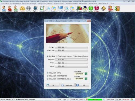Expand the GRUPO dropdown

tap(87, 66)
